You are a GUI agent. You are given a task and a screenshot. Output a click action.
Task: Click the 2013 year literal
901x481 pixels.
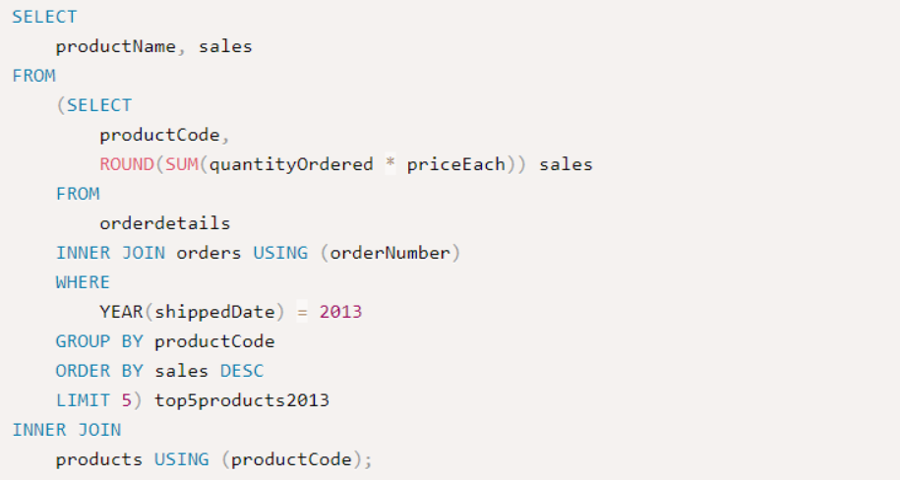coord(340,312)
